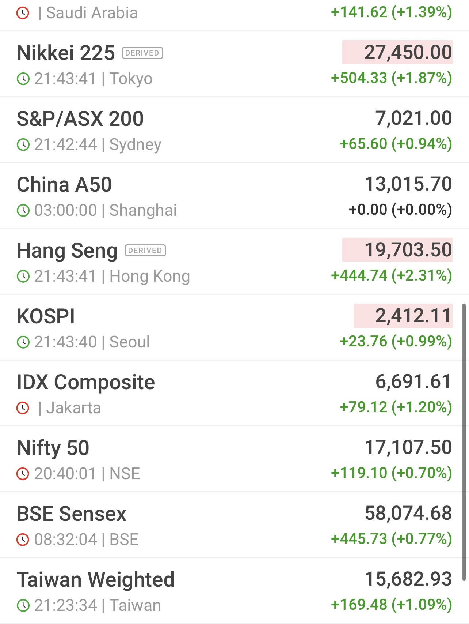Click the green clock icon beside Taiwan

[23, 606]
